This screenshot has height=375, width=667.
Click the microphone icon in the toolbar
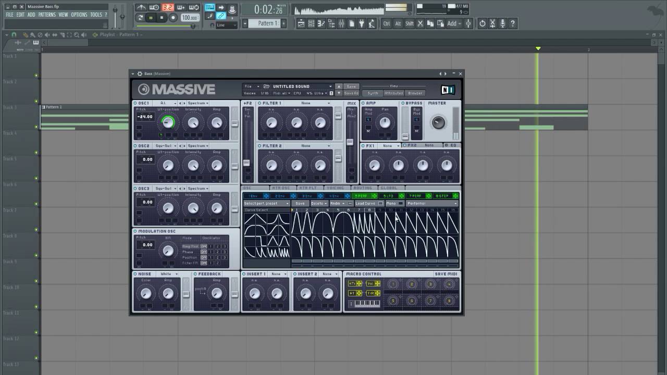click(502, 23)
